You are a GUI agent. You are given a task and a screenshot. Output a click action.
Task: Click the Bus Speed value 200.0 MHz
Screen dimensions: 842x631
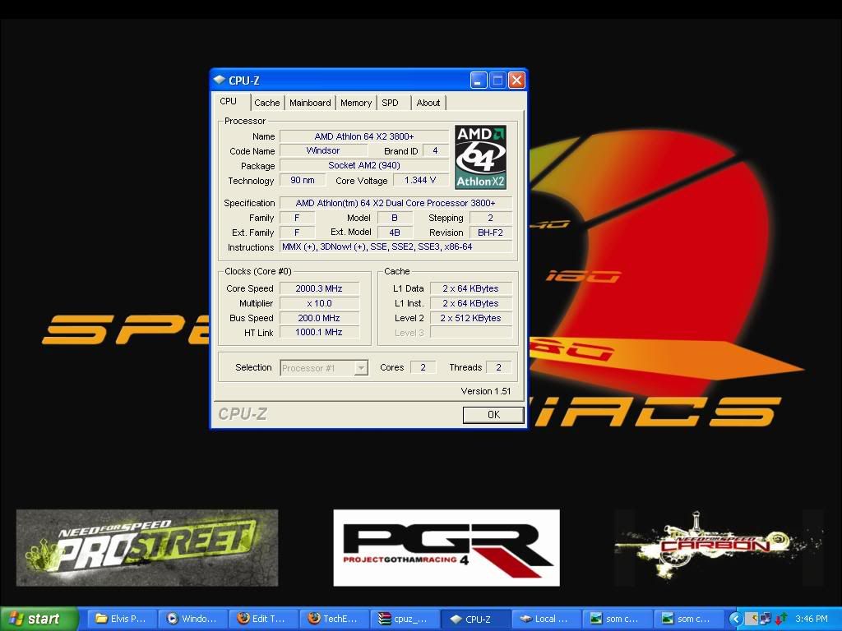coord(319,318)
